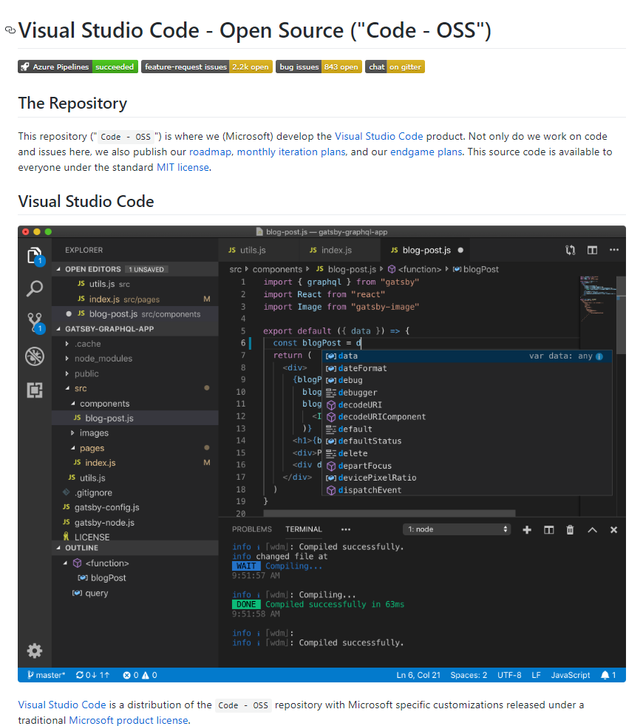The height and width of the screenshot is (726, 643).
Task: Open the monthly iteration plans link
Action: 291,152
